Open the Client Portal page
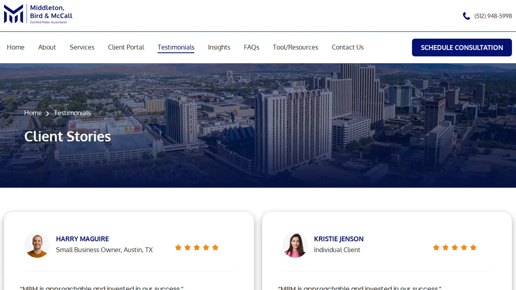Image resolution: width=516 pixels, height=290 pixels. click(126, 47)
